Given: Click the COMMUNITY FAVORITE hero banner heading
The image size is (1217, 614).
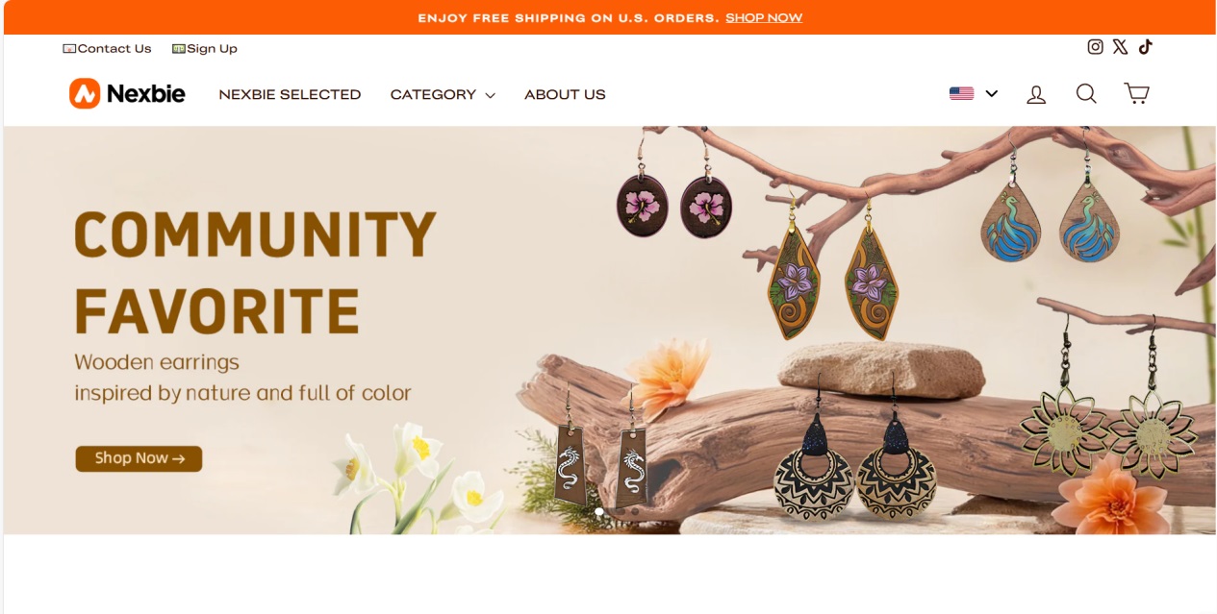Looking at the screenshot, I should (255, 273).
